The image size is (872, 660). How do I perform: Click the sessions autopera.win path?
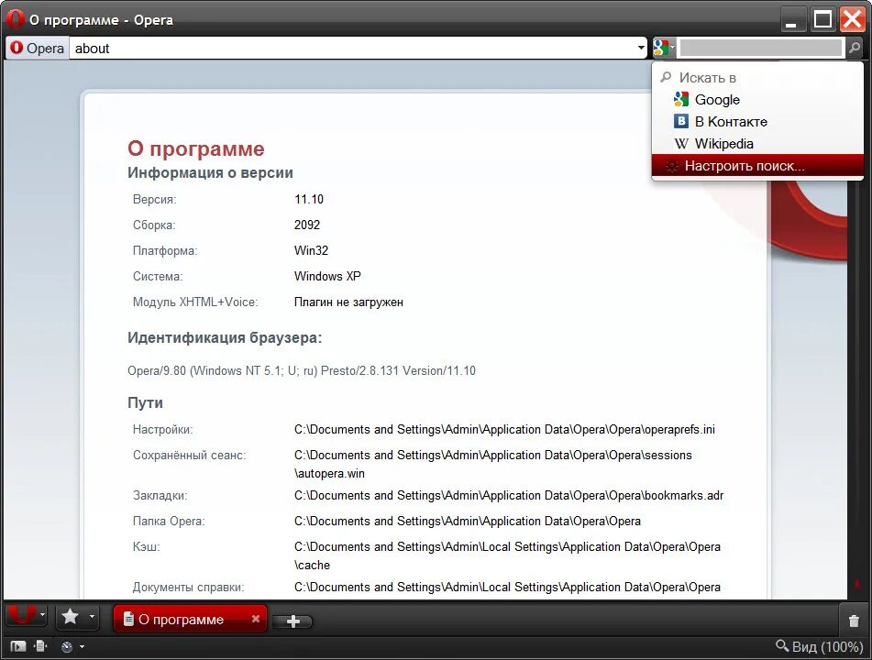492,464
